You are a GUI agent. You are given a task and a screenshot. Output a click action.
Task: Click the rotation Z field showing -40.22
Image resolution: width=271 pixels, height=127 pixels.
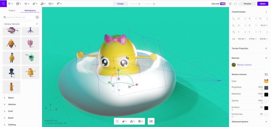click(x=264, y=25)
